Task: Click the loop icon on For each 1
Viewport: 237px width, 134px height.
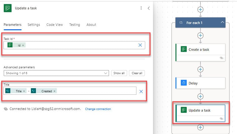Action: [x=181, y=23]
